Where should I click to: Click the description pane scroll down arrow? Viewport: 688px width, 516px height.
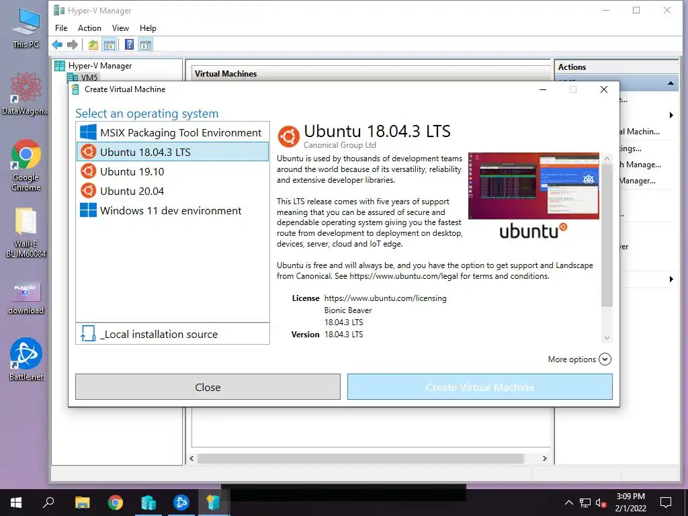[x=607, y=337]
